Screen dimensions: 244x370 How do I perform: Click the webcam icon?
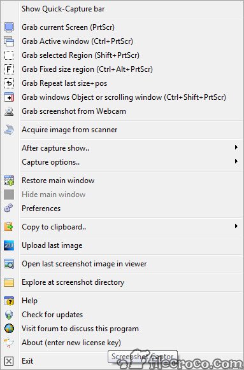coord(9,111)
